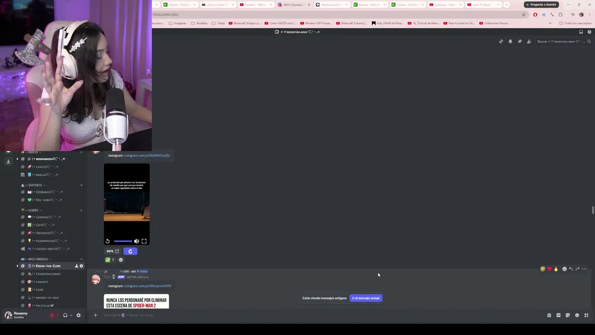
Task: Bookmark this page with the star icon
Action: point(523,15)
